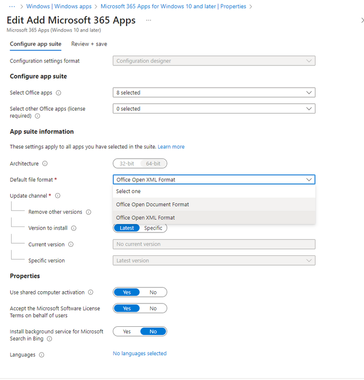The image size is (364, 380).
Task: Go to Microsoft 365 Apps Properties breadcrumb
Action: [174, 7]
